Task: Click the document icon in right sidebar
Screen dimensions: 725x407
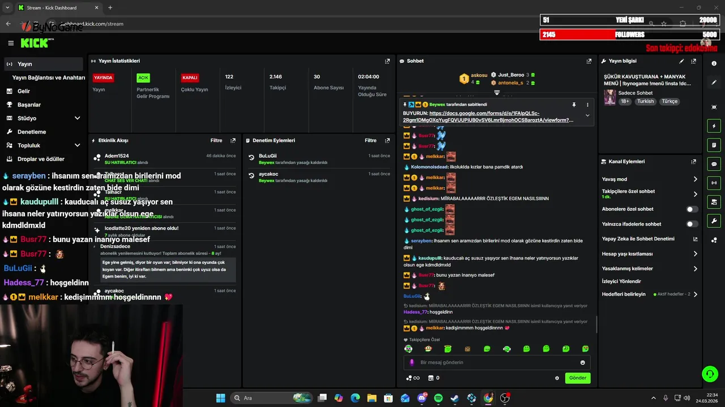Action: (714, 145)
